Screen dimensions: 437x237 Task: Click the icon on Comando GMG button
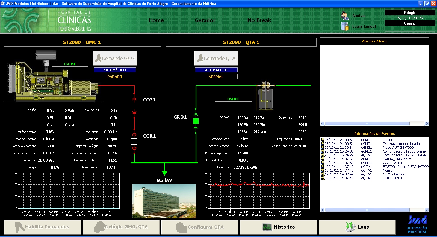tap(98, 58)
